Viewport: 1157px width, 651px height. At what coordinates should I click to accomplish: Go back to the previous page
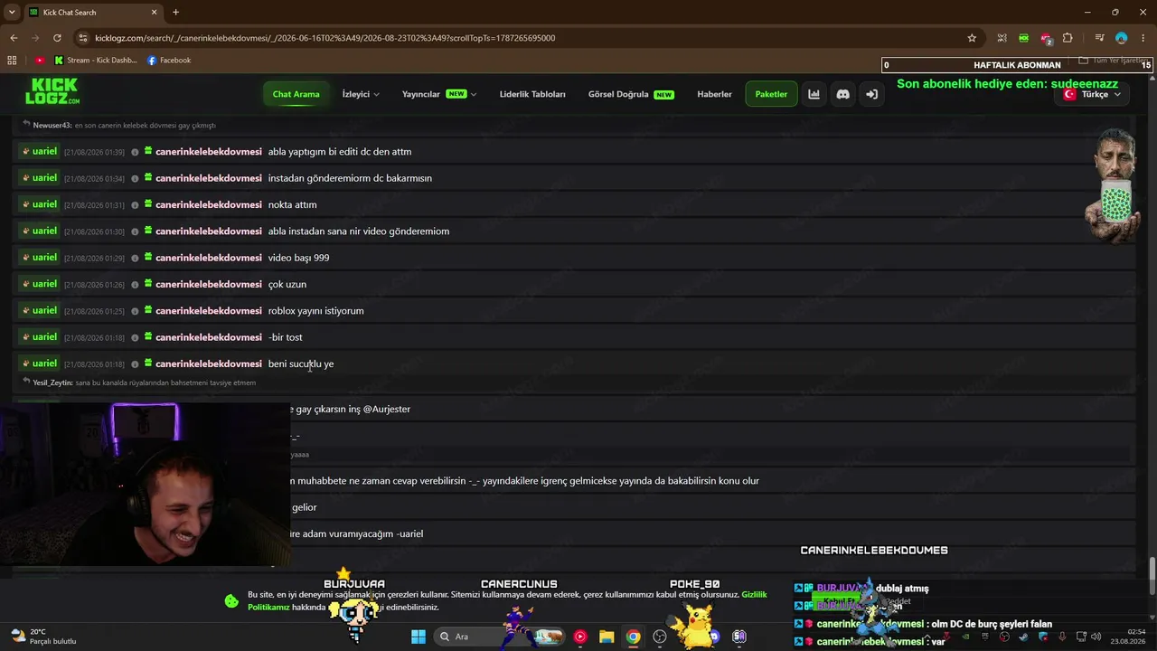[x=14, y=38]
